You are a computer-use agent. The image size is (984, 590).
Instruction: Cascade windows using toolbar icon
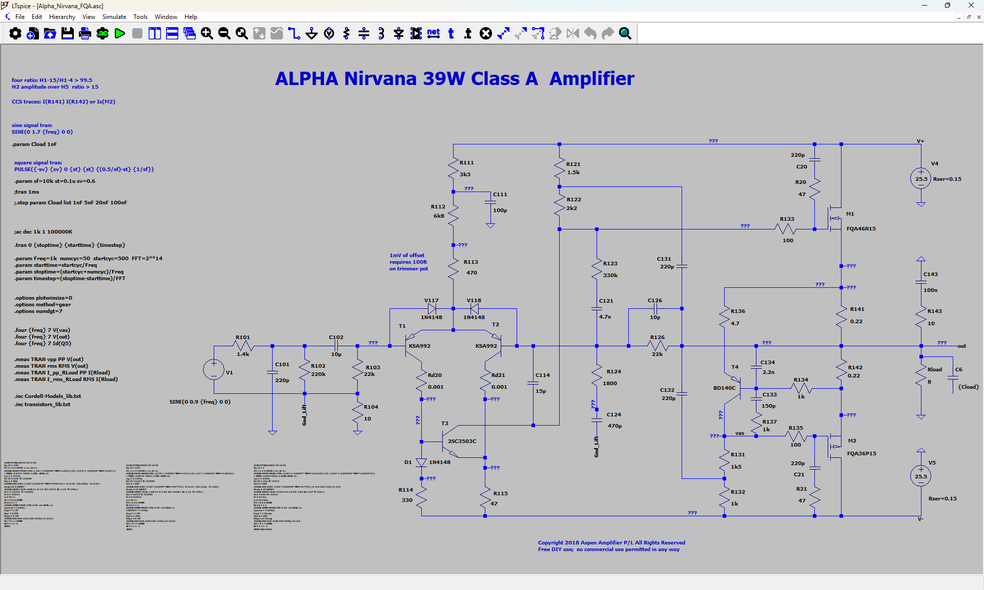190,34
